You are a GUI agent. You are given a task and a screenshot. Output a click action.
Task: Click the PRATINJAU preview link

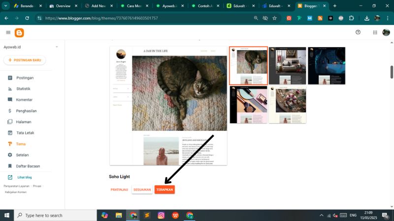pos(119,190)
